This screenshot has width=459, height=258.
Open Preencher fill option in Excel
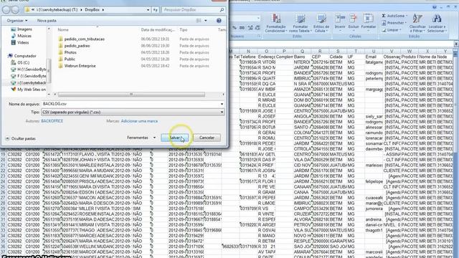tap(394, 23)
